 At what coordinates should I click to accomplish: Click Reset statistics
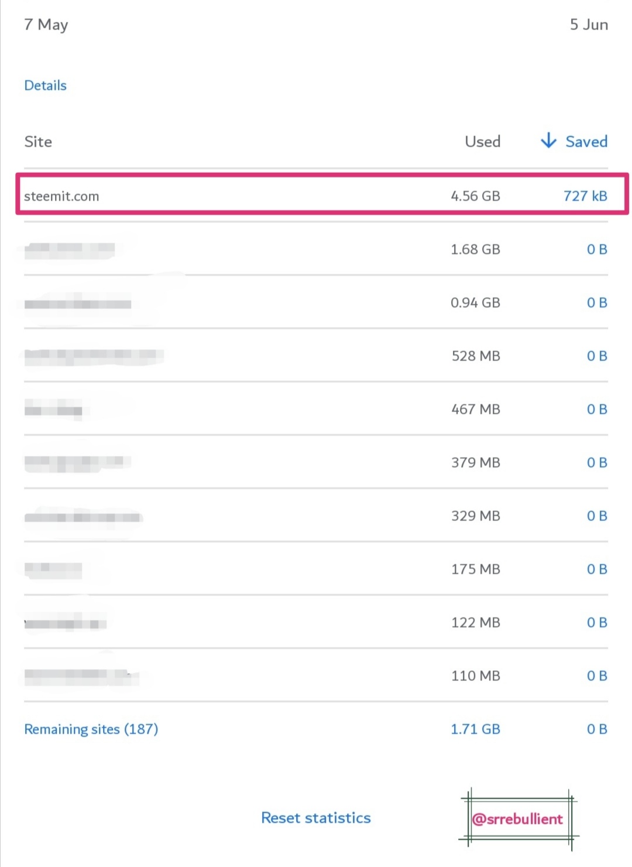[x=315, y=818]
